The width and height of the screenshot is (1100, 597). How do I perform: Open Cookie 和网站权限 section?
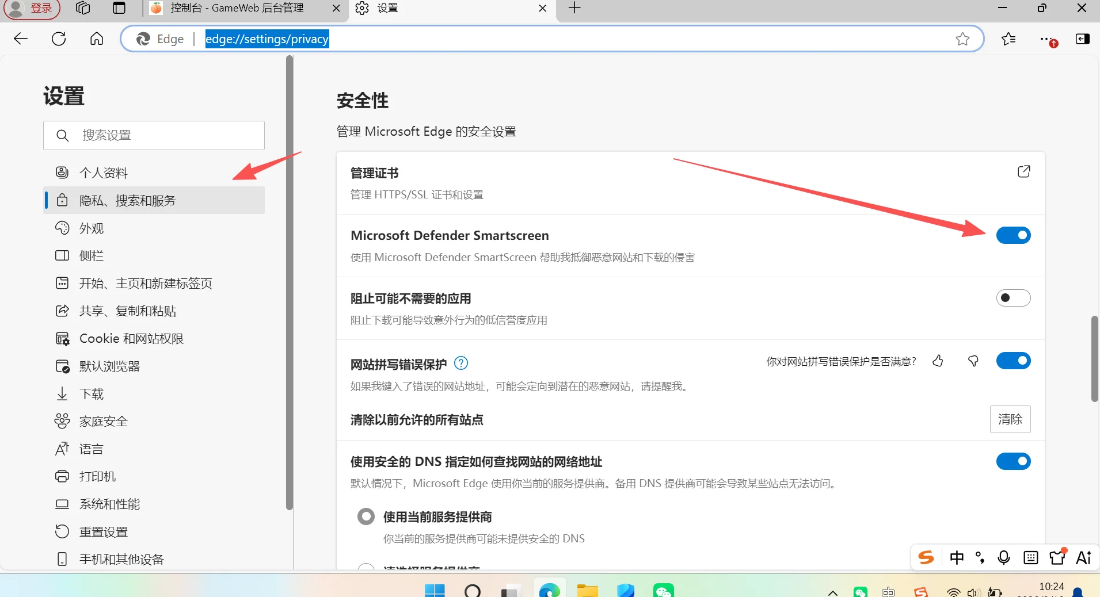154,338
